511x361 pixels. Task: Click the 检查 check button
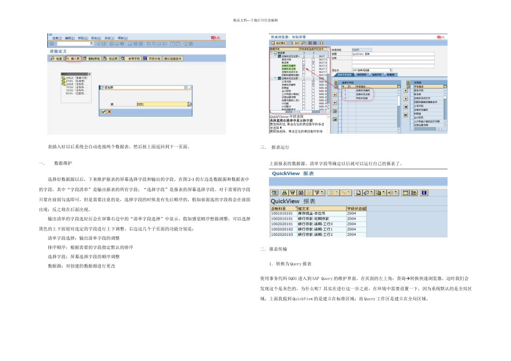(x=56, y=59)
